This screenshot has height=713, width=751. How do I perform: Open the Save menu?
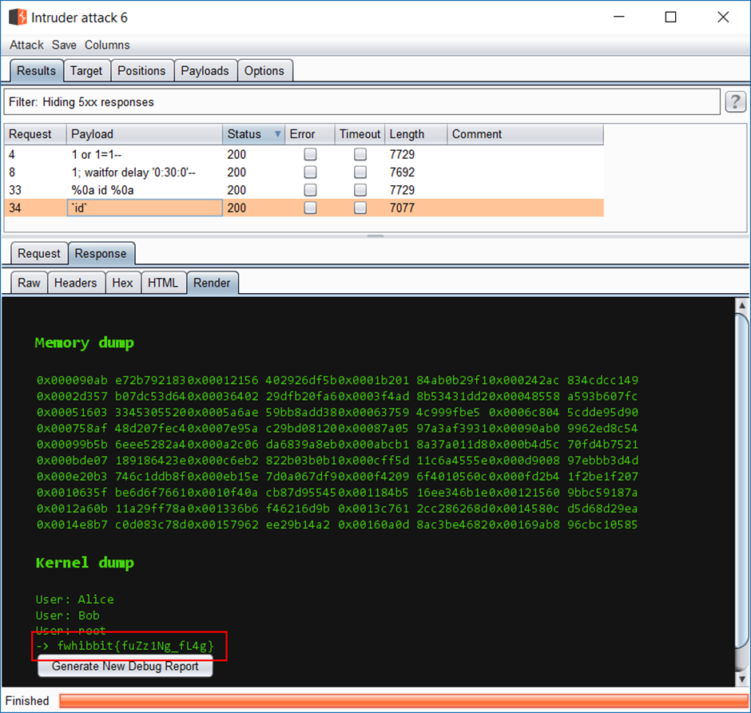[64, 46]
